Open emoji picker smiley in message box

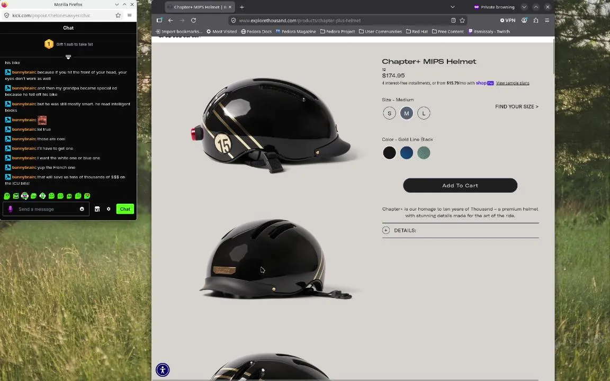82,209
